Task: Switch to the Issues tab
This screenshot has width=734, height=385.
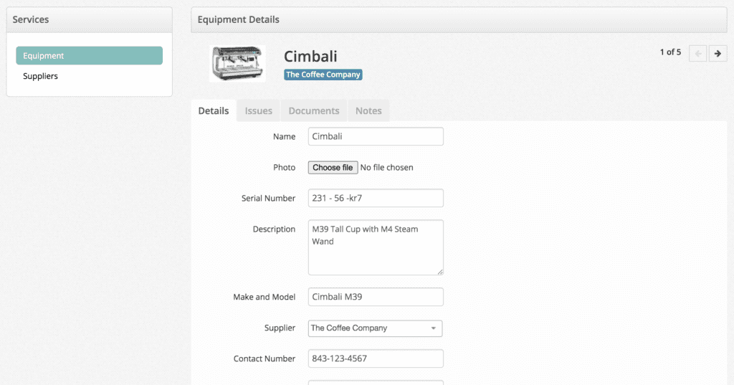Action: click(258, 110)
